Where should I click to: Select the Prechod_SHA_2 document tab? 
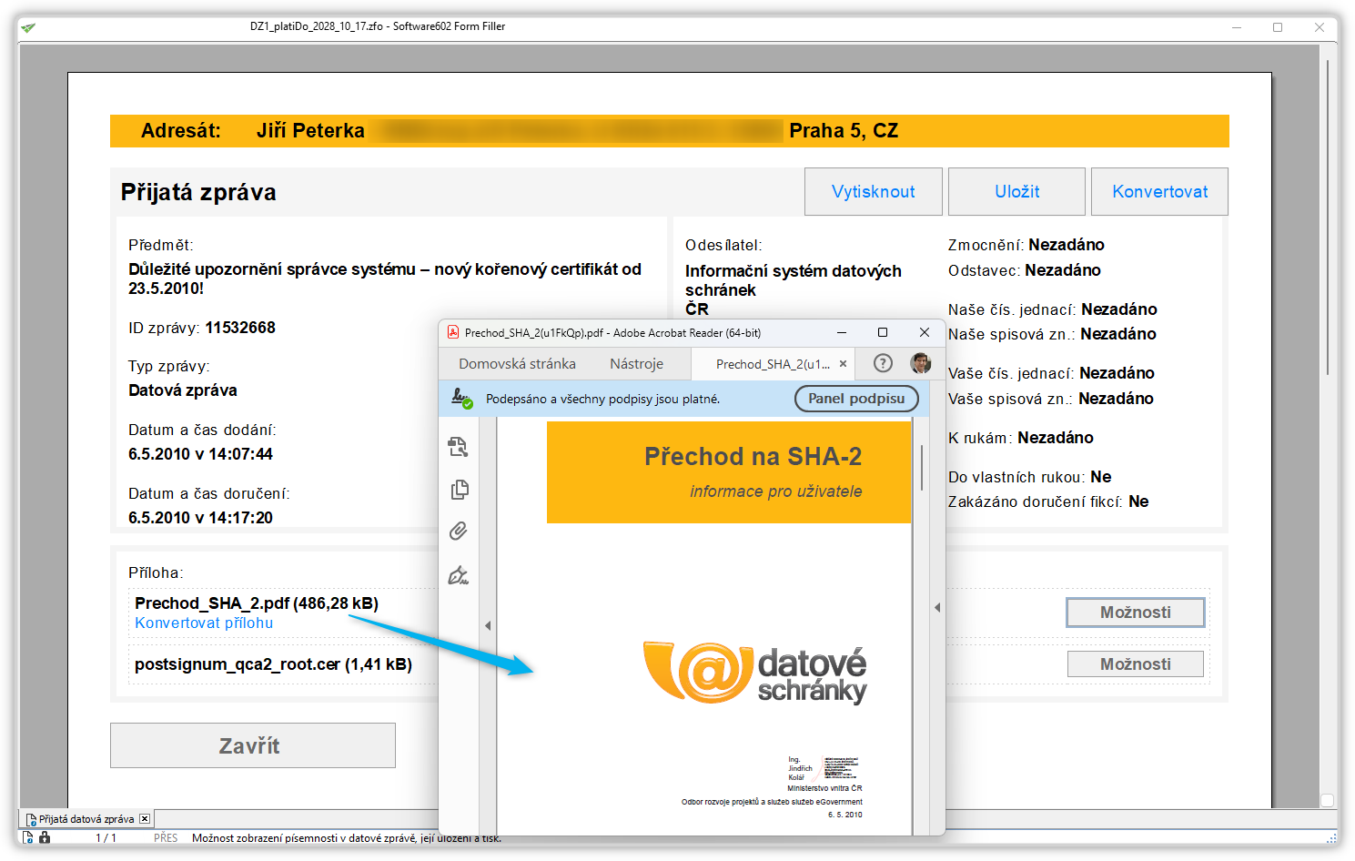click(x=773, y=364)
